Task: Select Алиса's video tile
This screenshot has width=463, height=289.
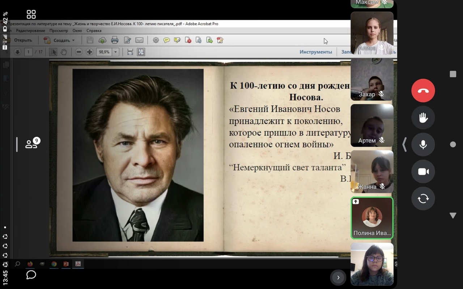Action: (x=372, y=33)
